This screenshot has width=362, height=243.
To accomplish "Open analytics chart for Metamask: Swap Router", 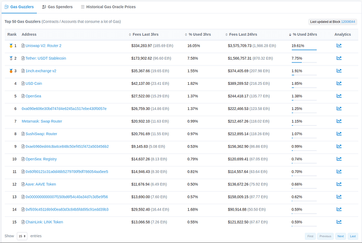I will click(x=339, y=121).
